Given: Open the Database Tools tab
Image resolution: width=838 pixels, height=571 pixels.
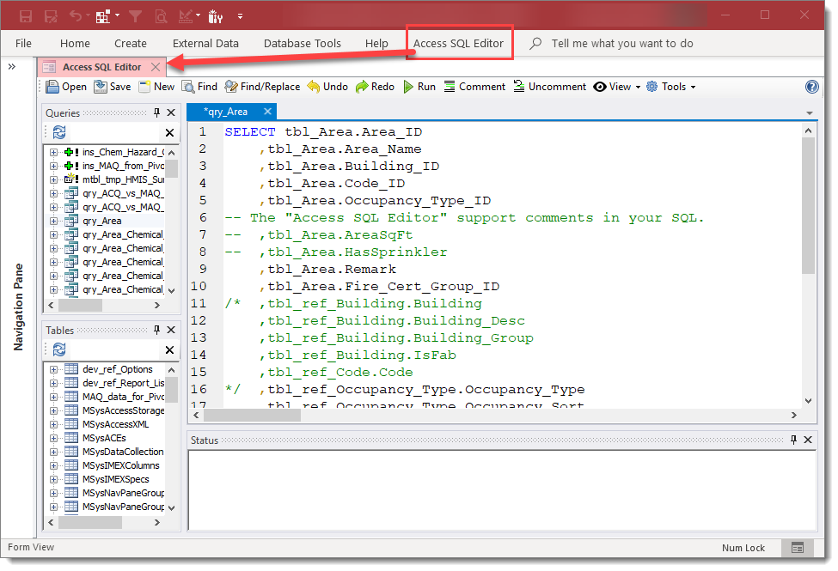Looking at the screenshot, I should coord(303,43).
